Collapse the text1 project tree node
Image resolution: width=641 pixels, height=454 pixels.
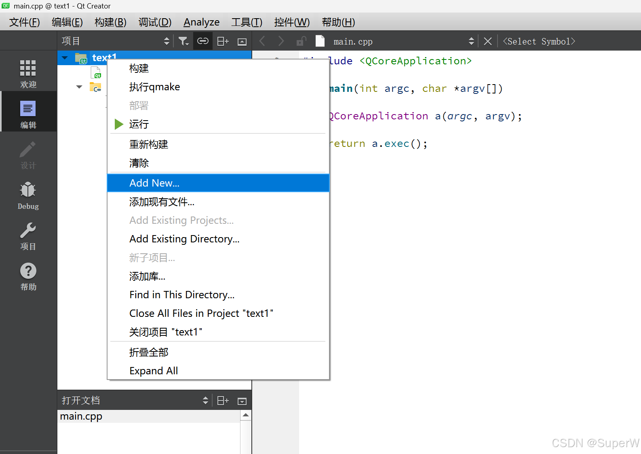tap(65, 58)
